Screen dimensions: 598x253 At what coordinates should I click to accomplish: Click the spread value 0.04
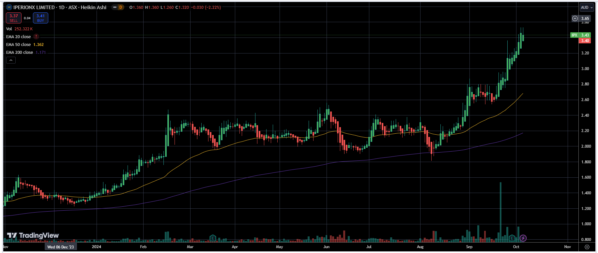(27, 18)
